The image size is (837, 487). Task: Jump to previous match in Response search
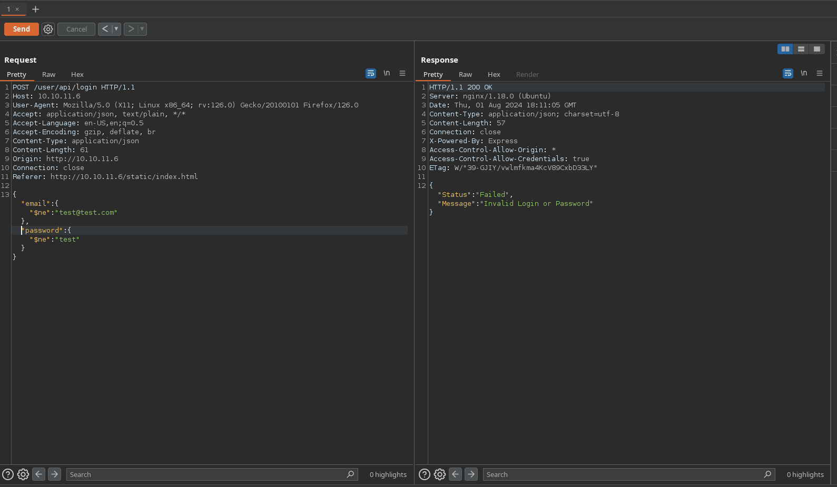[x=456, y=474]
